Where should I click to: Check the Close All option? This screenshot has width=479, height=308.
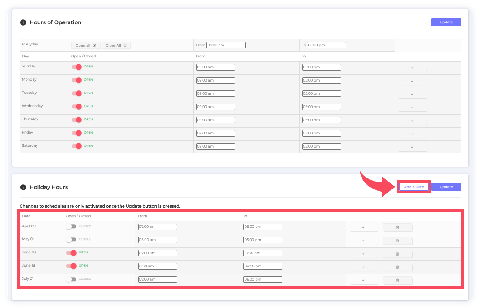[116, 45]
